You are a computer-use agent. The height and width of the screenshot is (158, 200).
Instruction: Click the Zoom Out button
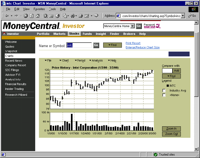coord(171,134)
